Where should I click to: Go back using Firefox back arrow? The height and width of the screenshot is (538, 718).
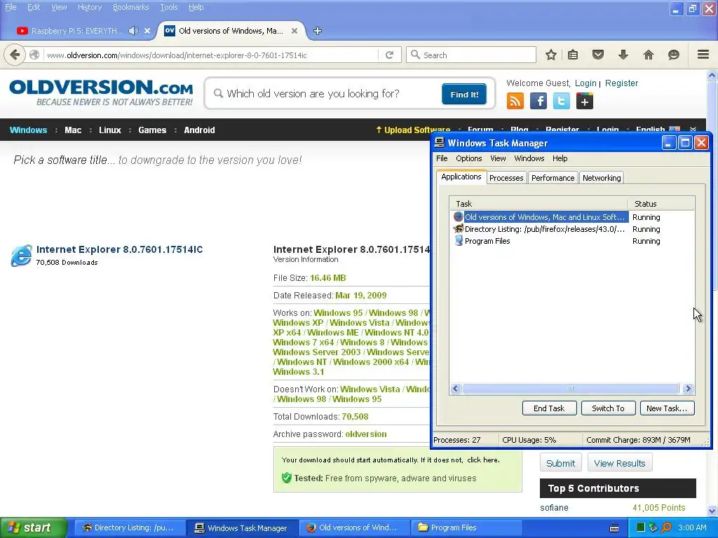15,55
